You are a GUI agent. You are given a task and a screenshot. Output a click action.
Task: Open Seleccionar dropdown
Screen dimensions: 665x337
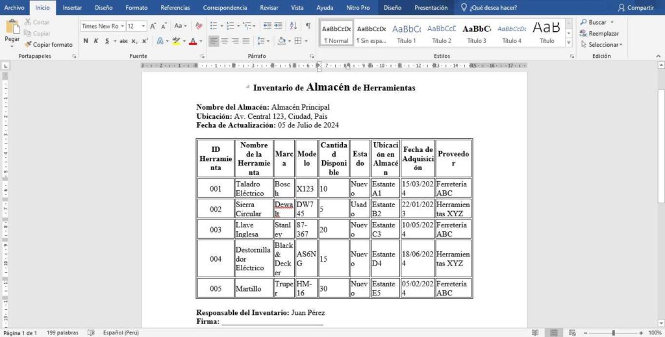coord(601,45)
